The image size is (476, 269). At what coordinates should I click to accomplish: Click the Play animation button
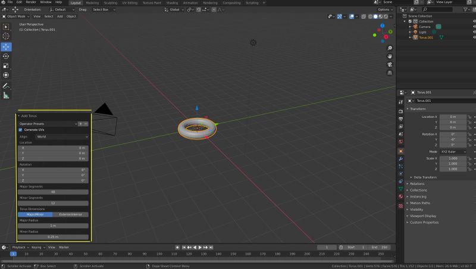click(200, 248)
